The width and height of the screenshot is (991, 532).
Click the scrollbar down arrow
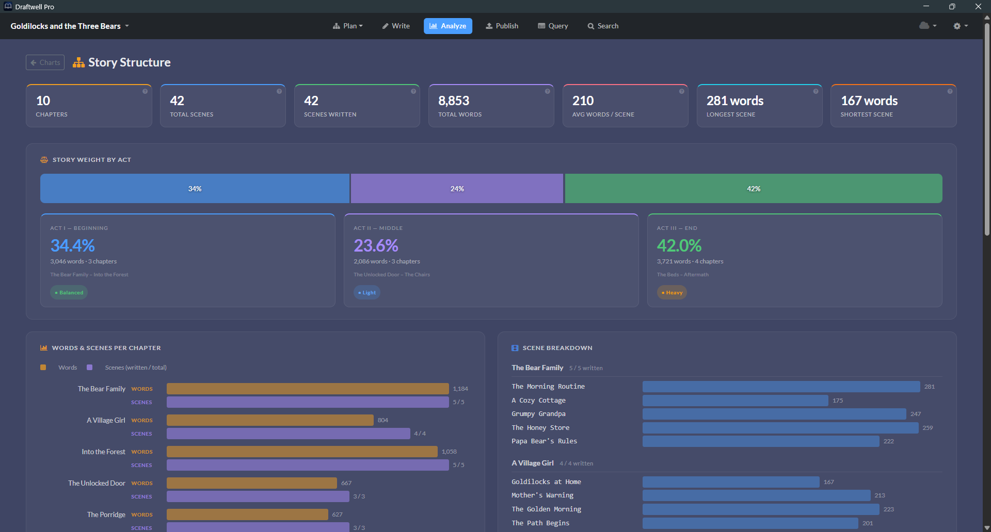click(x=987, y=527)
